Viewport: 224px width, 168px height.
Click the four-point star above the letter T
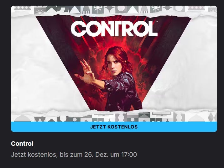pos(109,8)
